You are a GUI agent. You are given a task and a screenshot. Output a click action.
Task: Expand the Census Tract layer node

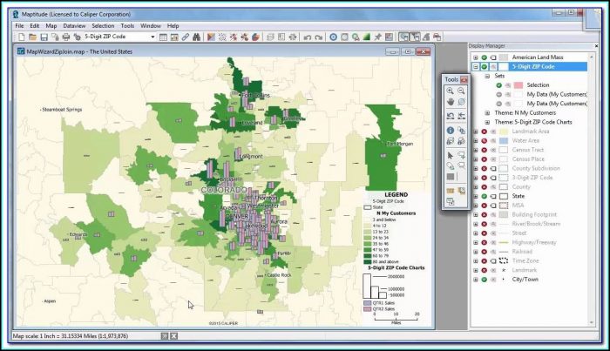476,150
